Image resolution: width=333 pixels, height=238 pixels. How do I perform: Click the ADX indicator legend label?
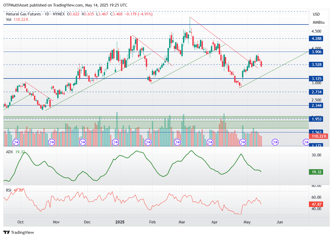pyautogui.click(x=10, y=152)
